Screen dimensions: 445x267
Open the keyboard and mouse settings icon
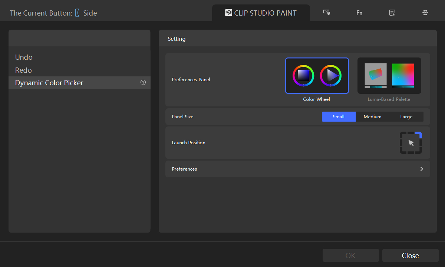point(326,12)
